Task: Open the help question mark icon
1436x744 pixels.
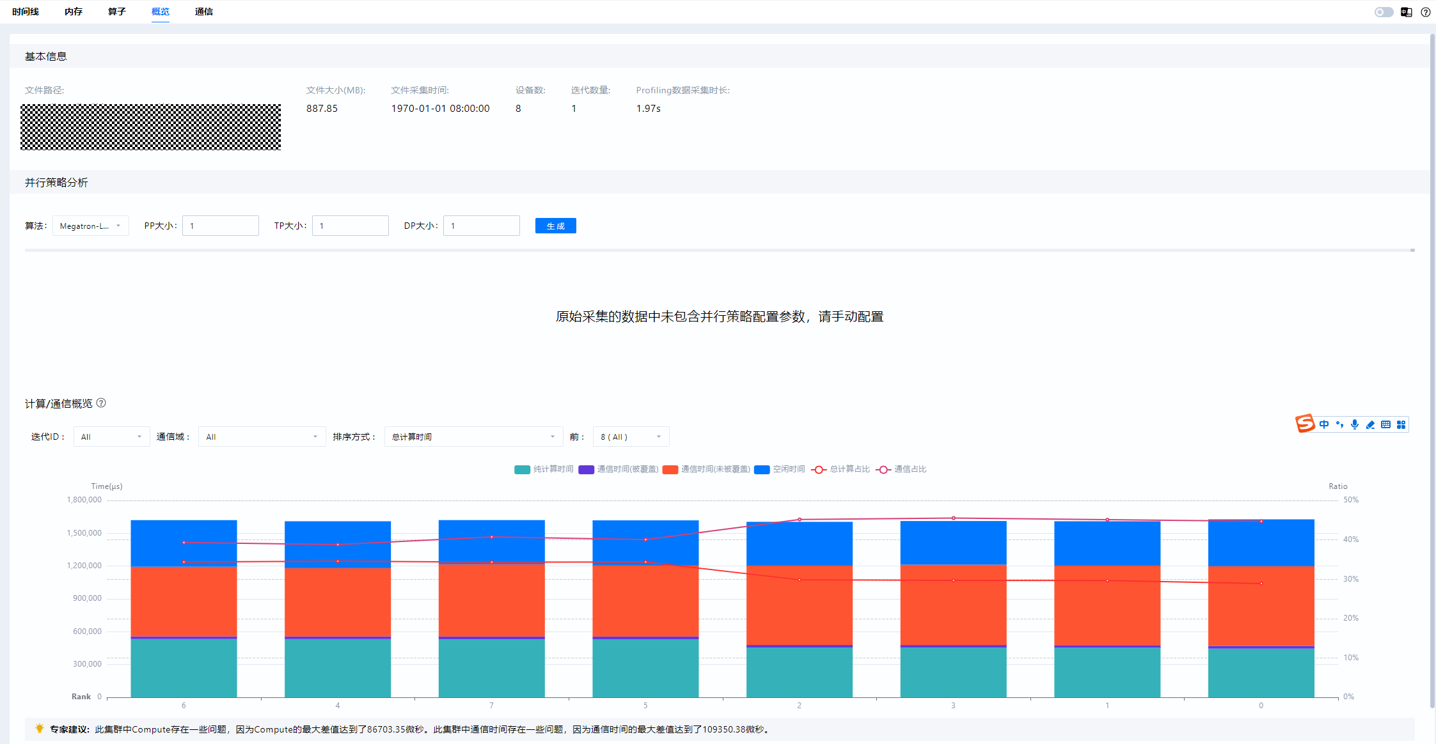Action: pyautogui.click(x=1425, y=12)
